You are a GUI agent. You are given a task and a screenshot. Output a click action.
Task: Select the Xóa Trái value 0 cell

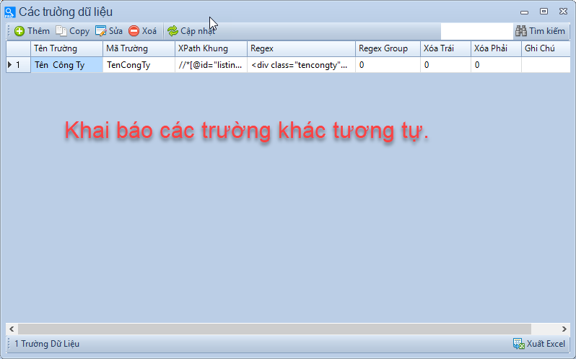pos(445,65)
